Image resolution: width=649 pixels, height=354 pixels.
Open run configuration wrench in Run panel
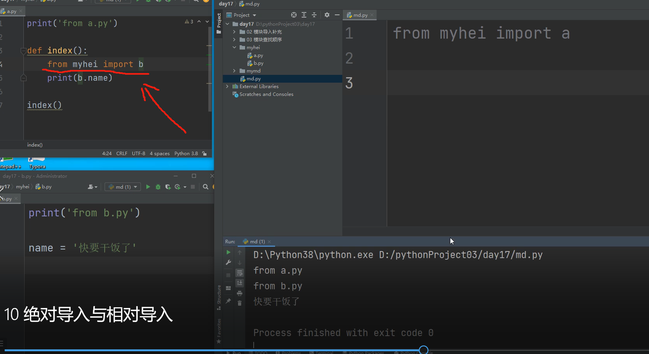pos(228,262)
